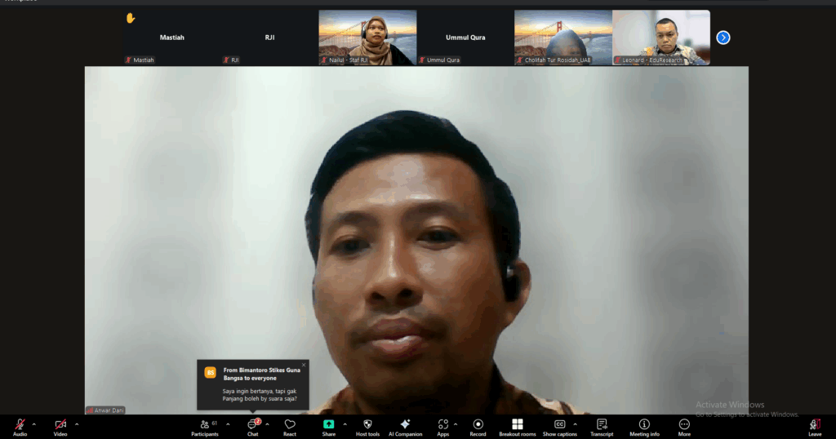
Task: Expand Participants options caret
Action: pos(229,424)
